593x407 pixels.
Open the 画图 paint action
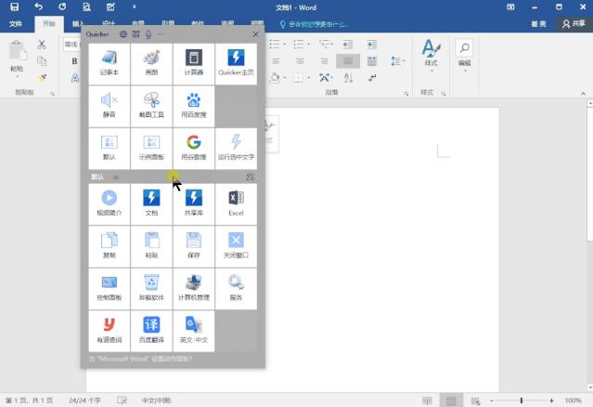tap(151, 63)
